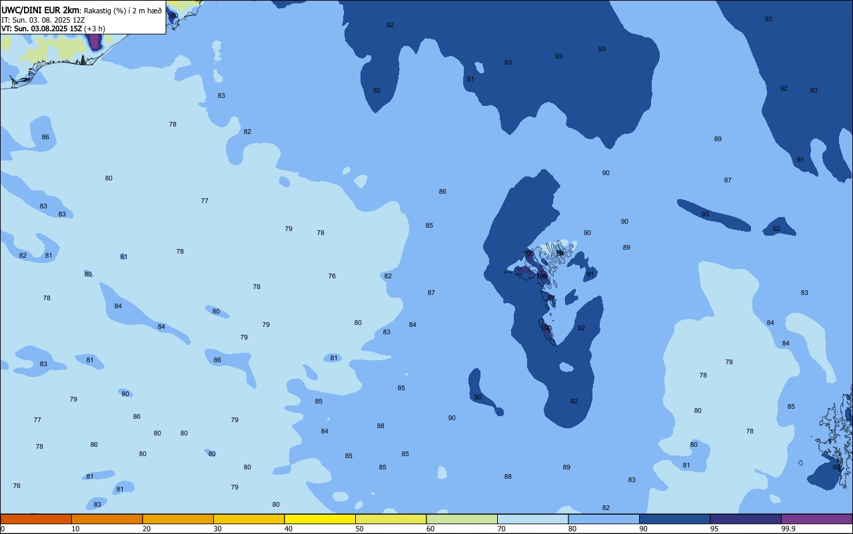This screenshot has width=853, height=534.
Task: Pick the 20–30 amber legend swatch
Action: click(178, 519)
